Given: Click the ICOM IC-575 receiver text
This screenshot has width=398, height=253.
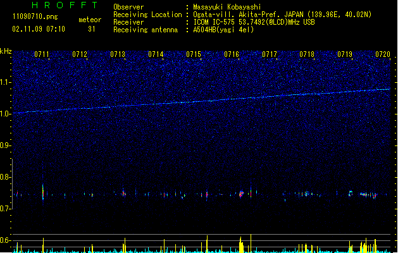Looking at the screenshot, I should [x=254, y=22].
